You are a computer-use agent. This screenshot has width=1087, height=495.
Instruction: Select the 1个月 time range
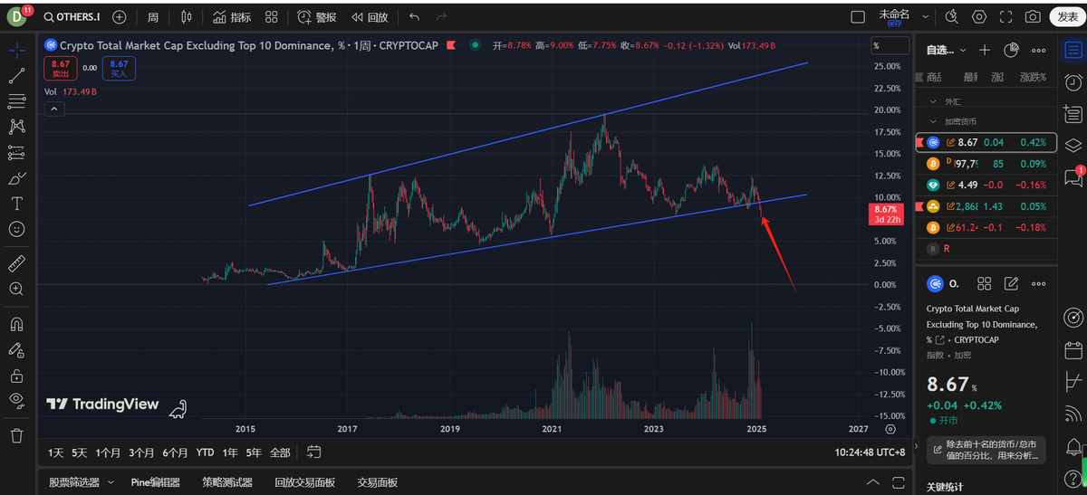[108, 452]
